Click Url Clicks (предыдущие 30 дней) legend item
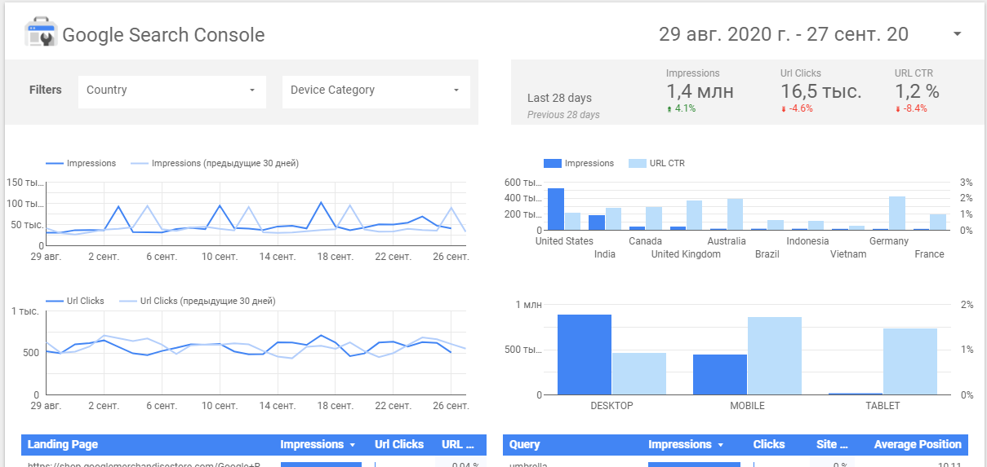Viewport: 987px width, 467px height. point(197,301)
